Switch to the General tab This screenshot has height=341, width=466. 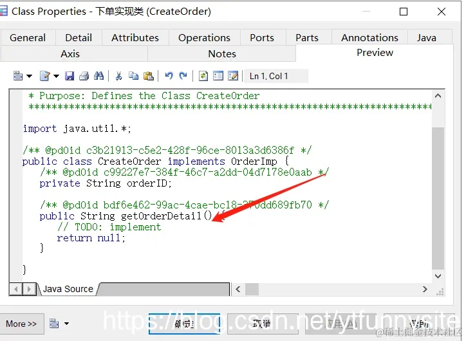pyautogui.click(x=28, y=38)
